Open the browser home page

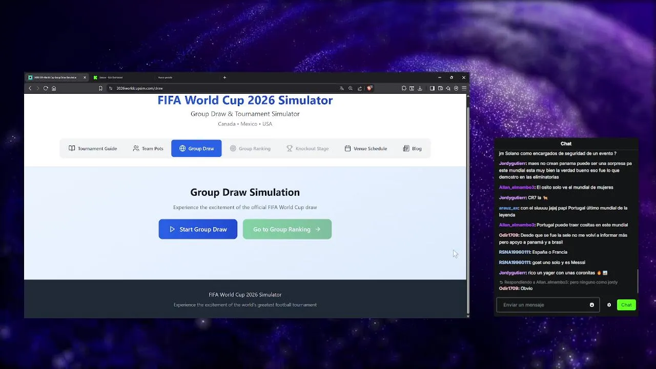(54, 88)
